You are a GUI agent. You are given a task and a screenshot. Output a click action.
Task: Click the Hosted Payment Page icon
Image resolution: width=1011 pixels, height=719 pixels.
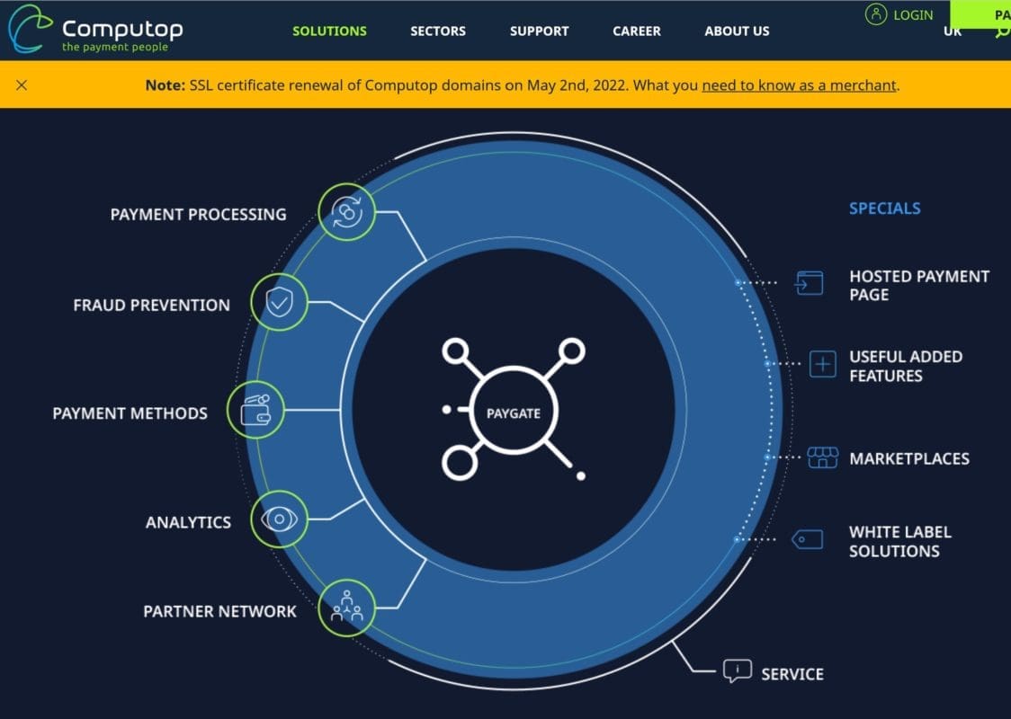(x=809, y=284)
